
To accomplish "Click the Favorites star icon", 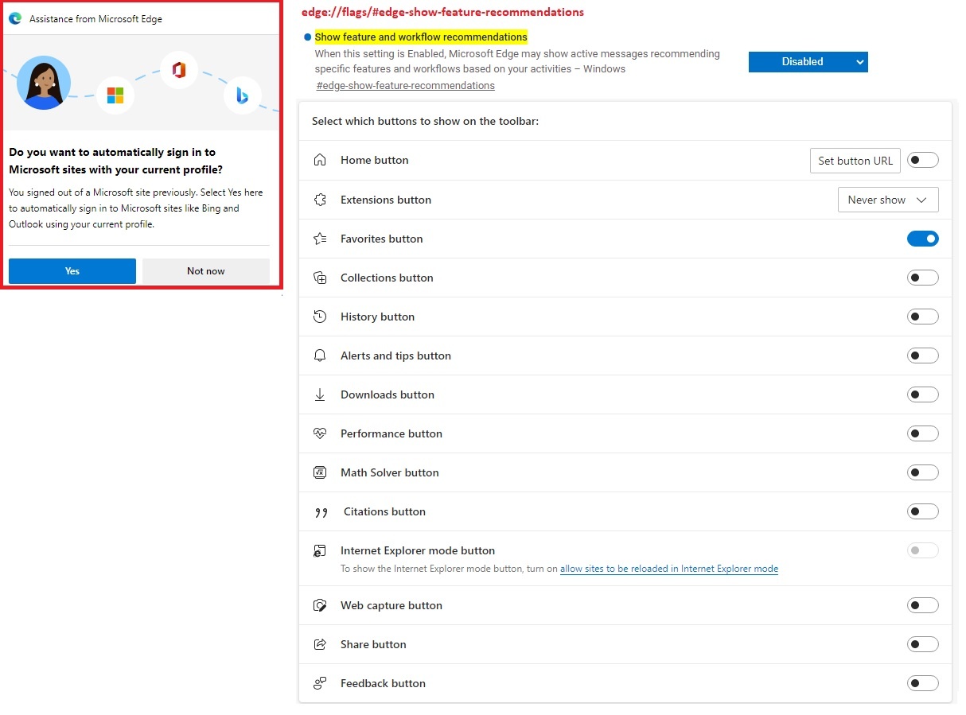I will (320, 239).
